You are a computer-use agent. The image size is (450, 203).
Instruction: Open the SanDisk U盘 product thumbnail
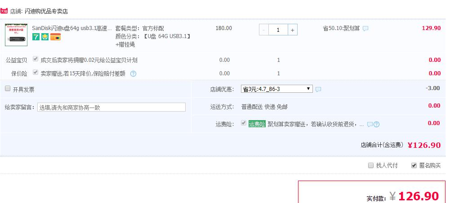pos(16,35)
